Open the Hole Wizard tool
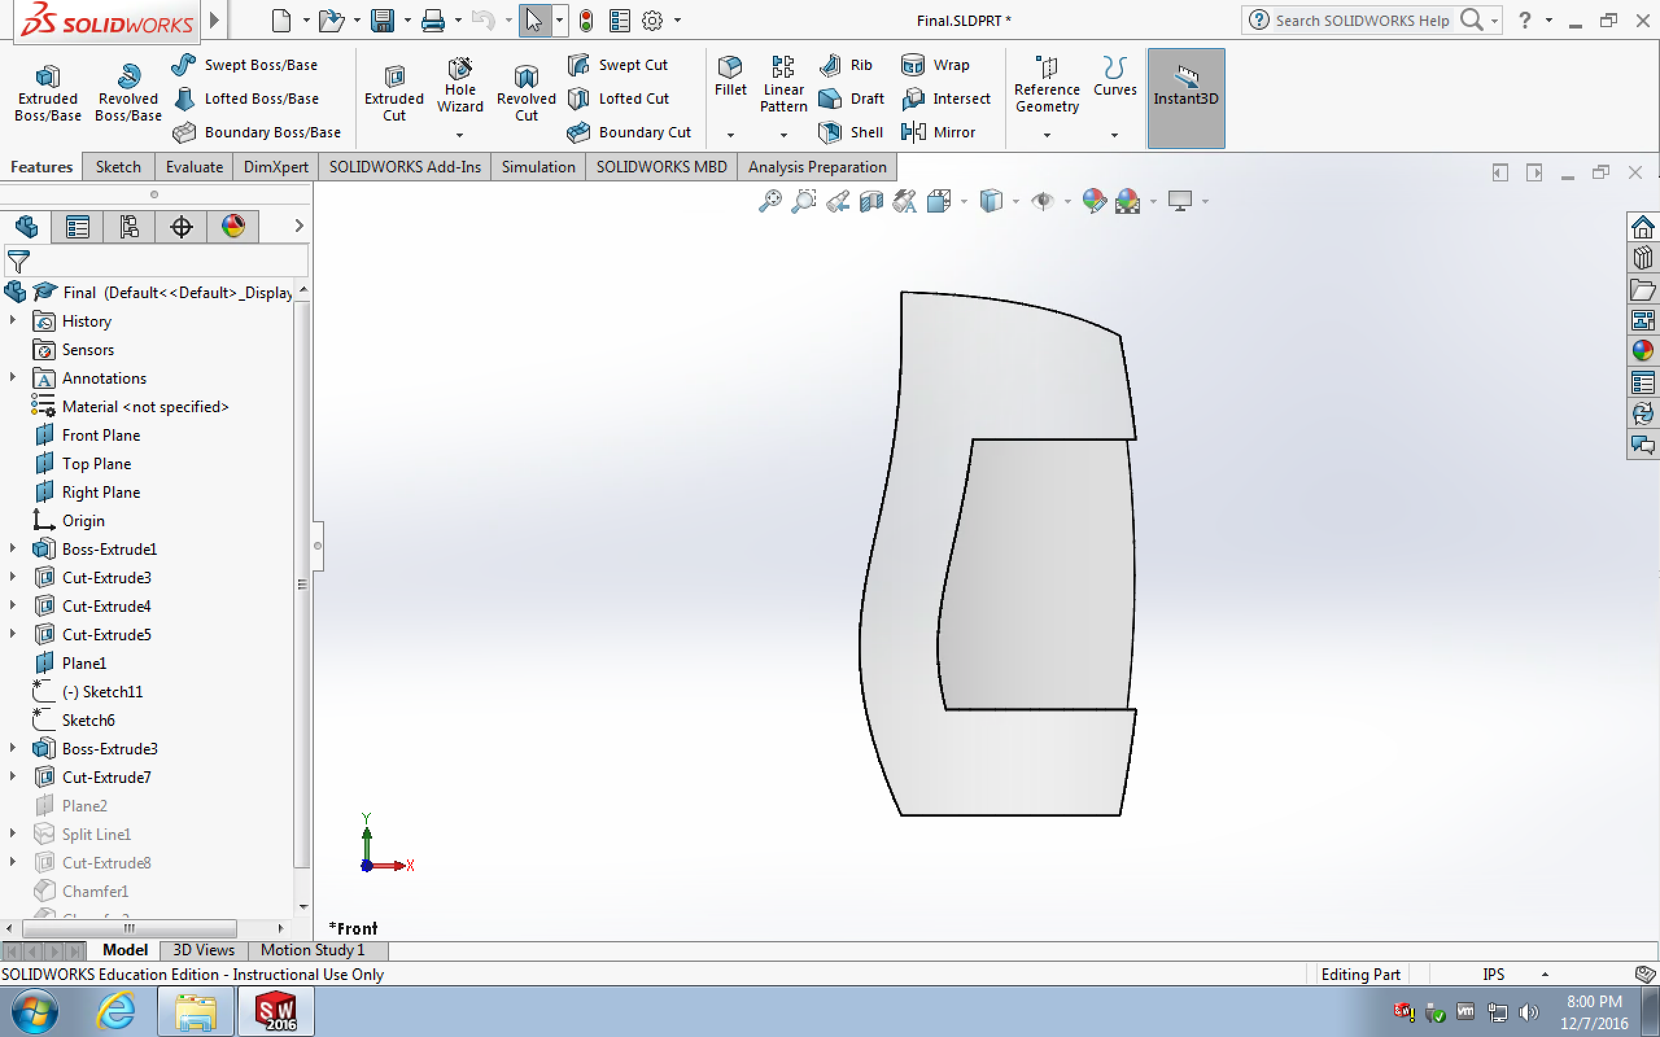This screenshot has width=1660, height=1037. click(x=460, y=85)
